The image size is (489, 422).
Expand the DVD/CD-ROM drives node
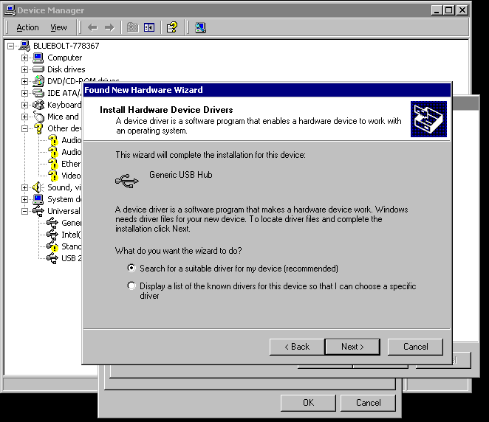tap(24, 81)
